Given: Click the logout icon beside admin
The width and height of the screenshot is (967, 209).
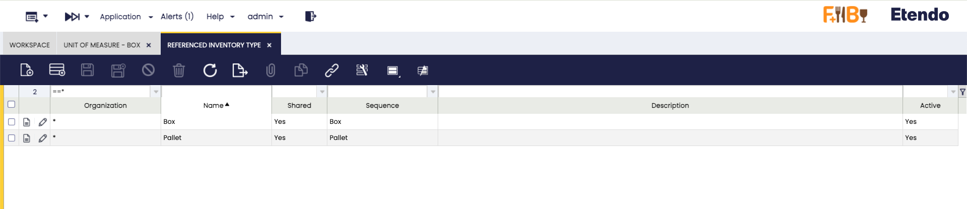Looking at the screenshot, I should coord(310,17).
